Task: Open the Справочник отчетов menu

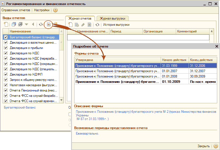Action: pyautogui.click(x=16, y=10)
